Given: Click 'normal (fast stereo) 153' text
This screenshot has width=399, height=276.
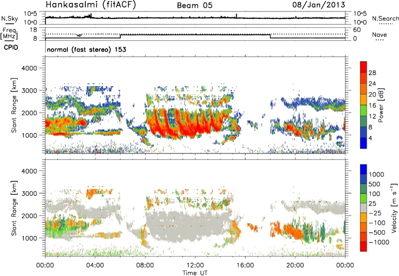Looking at the screenshot, I should pos(86,50).
